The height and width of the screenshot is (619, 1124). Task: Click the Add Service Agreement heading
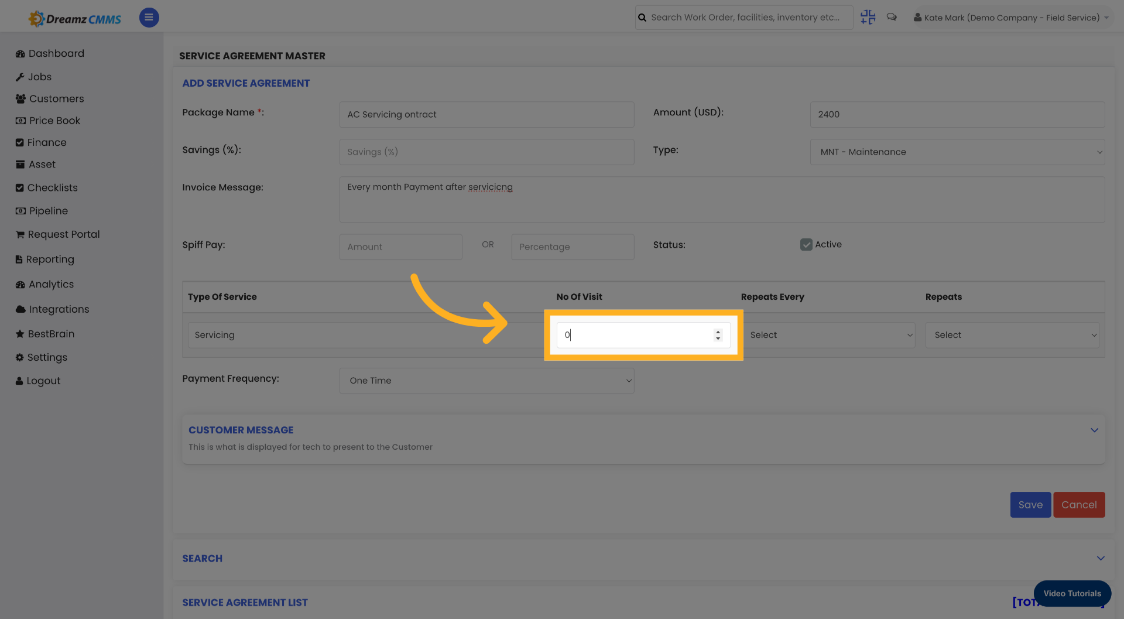[246, 84]
